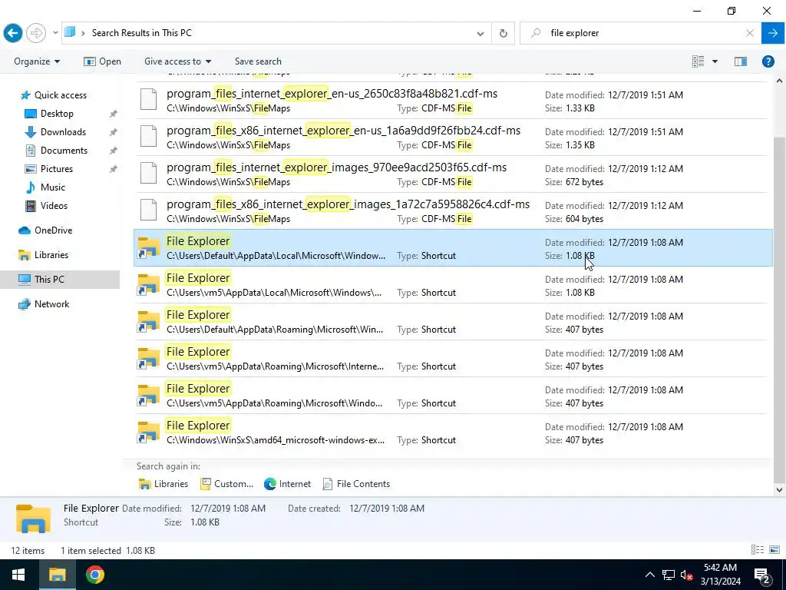This screenshot has width=786, height=590.
Task: Launch Google Chrome from the taskbar
Action: [x=94, y=575]
